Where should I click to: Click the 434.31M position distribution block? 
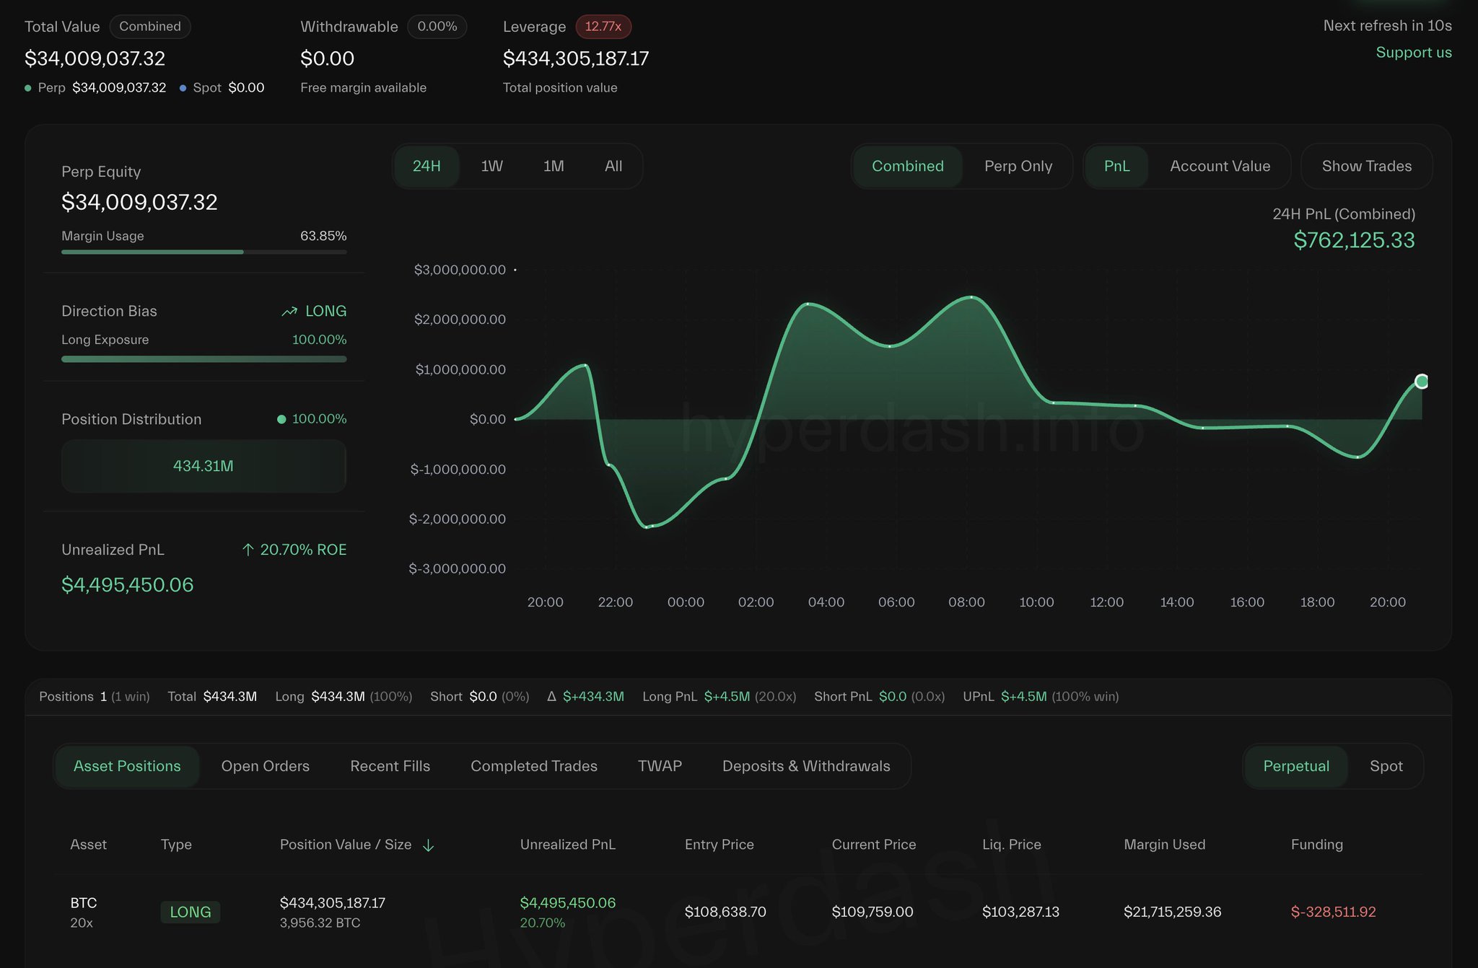(x=204, y=466)
